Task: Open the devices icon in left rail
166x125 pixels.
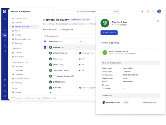Action: click(5, 30)
